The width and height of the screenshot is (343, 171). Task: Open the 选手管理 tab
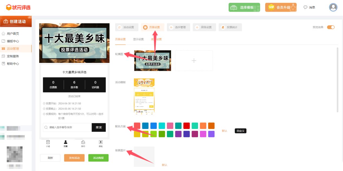(x=178, y=27)
